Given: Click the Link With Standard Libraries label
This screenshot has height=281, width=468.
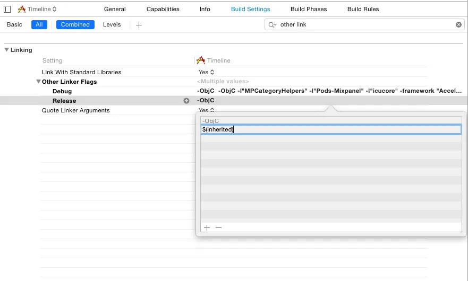Looking at the screenshot, I should click(x=81, y=72).
